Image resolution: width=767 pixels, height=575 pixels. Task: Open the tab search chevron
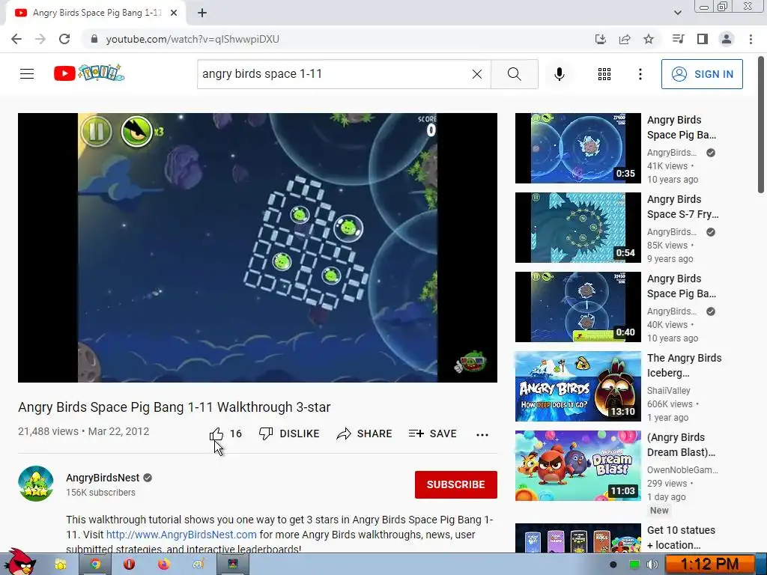point(677,13)
